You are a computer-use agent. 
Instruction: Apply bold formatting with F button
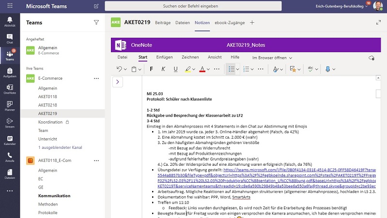tap(151, 69)
